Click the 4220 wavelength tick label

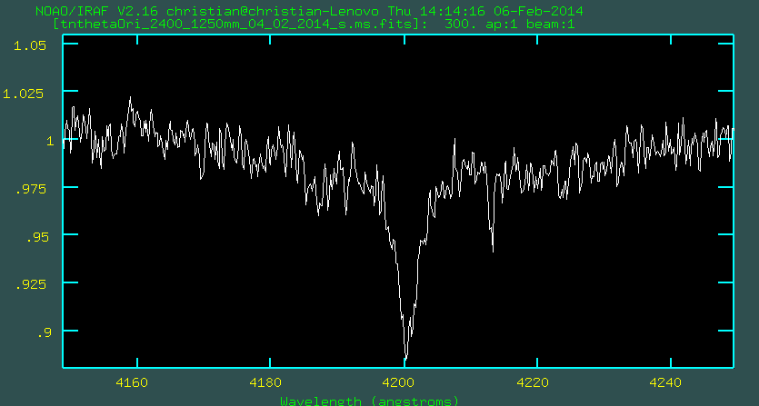tap(533, 382)
